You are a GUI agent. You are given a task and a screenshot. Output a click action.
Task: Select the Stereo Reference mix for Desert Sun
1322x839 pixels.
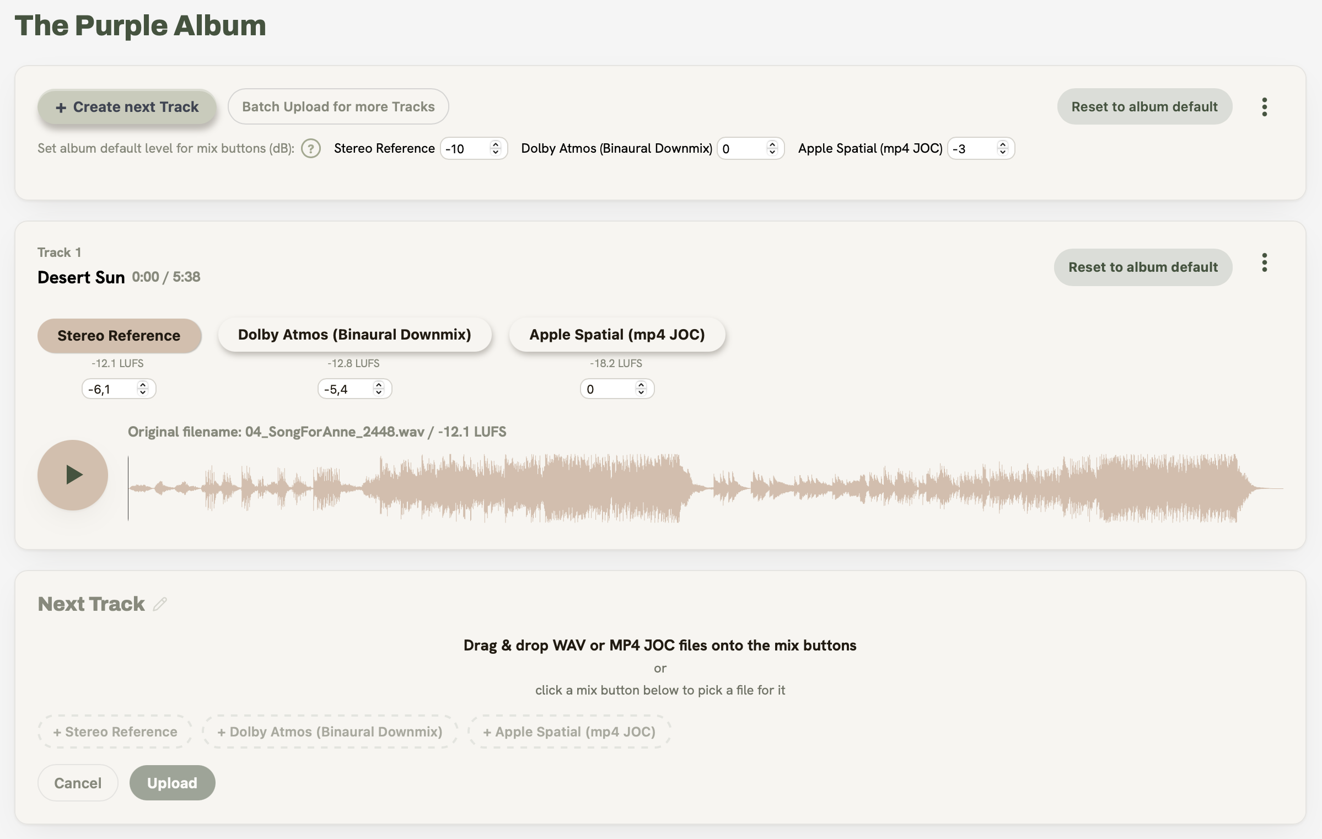119,335
